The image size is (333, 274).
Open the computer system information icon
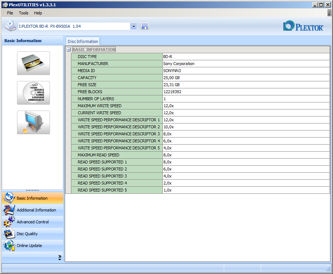(34, 122)
